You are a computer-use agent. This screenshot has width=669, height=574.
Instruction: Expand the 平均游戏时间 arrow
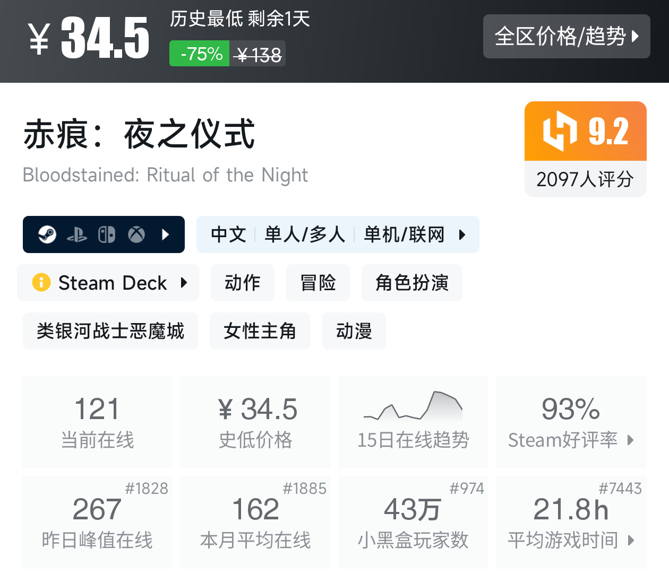click(631, 540)
